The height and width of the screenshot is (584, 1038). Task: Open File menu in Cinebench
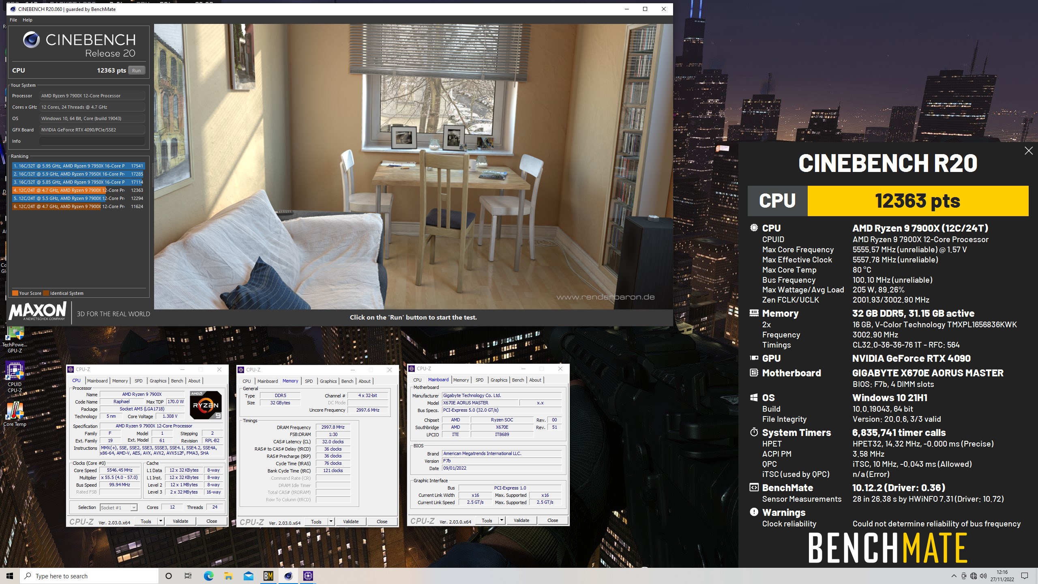coord(13,20)
